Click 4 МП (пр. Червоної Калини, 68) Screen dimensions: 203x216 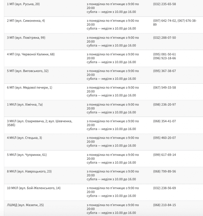31,54
